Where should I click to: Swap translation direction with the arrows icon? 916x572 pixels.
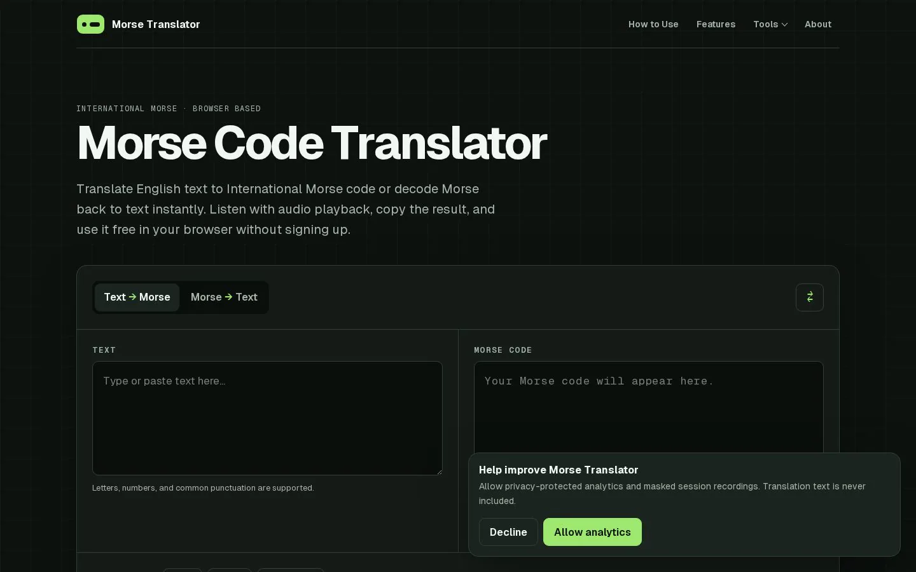(x=809, y=297)
